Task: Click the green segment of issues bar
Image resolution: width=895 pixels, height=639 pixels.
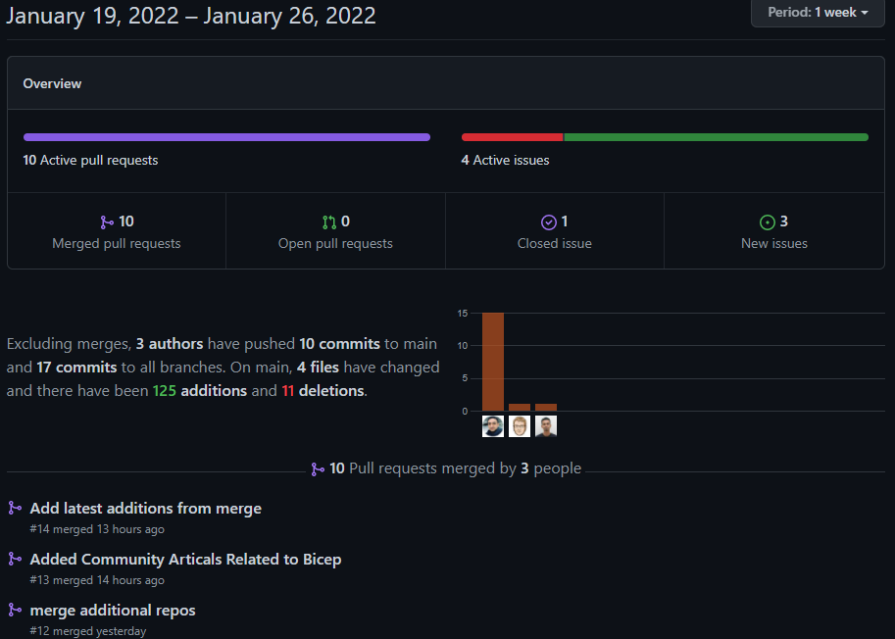Action: [x=716, y=137]
